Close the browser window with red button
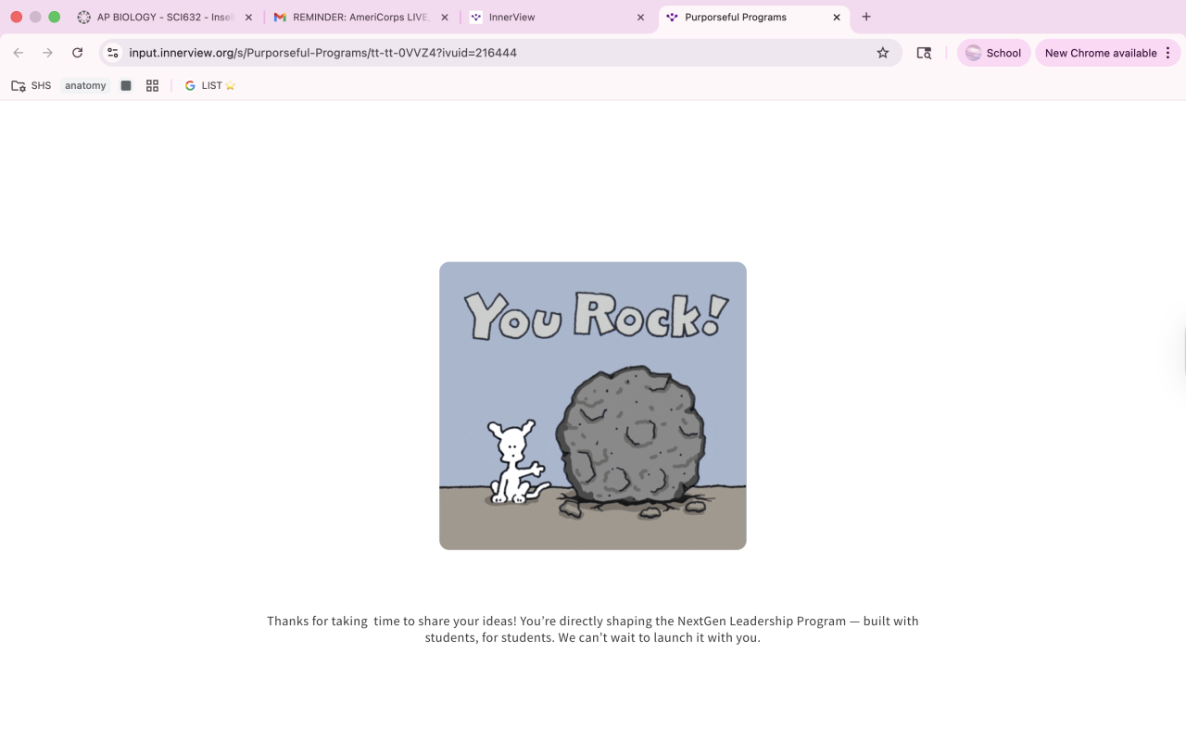Viewport: 1186px width, 741px height. click(x=17, y=17)
